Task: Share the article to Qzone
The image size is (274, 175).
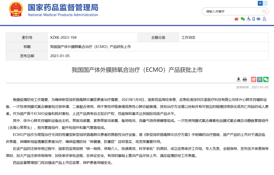Action: [x=260, y=79]
